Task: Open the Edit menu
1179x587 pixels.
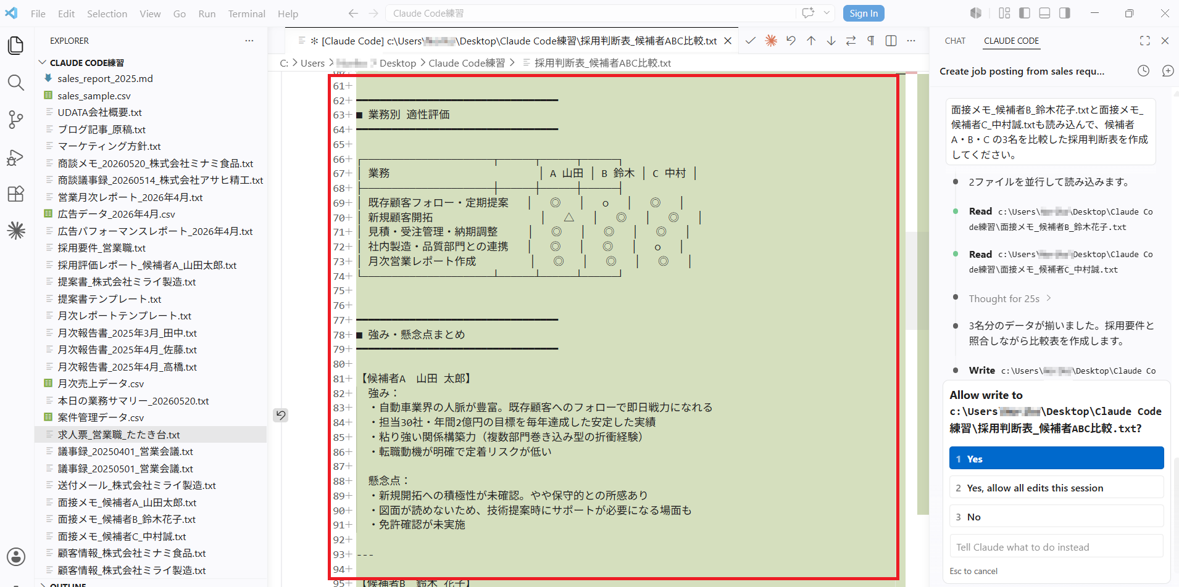Action: [66, 14]
